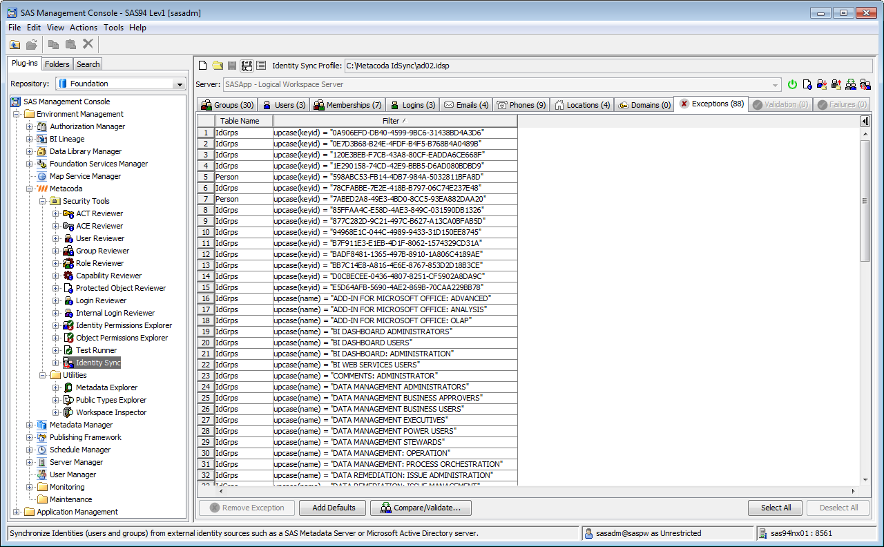Open Workspace Inspector utility
Image resolution: width=884 pixels, height=547 pixels.
click(x=110, y=412)
